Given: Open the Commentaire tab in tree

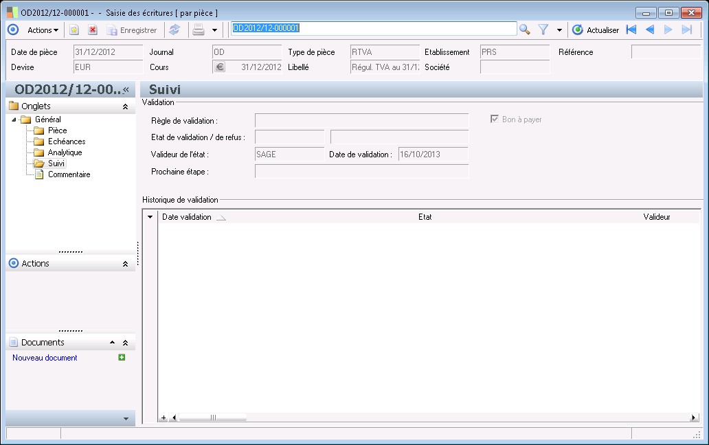Looking at the screenshot, I should (x=69, y=174).
